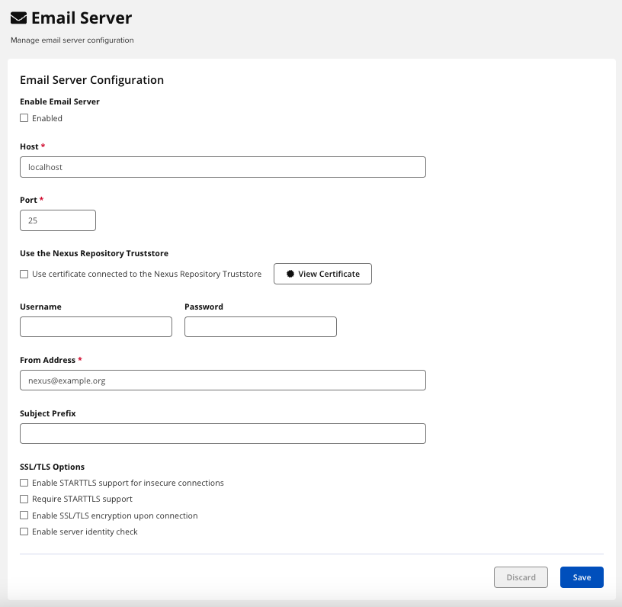The height and width of the screenshot is (607, 622).
Task: Open View Certificate
Action: click(x=322, y=274)
